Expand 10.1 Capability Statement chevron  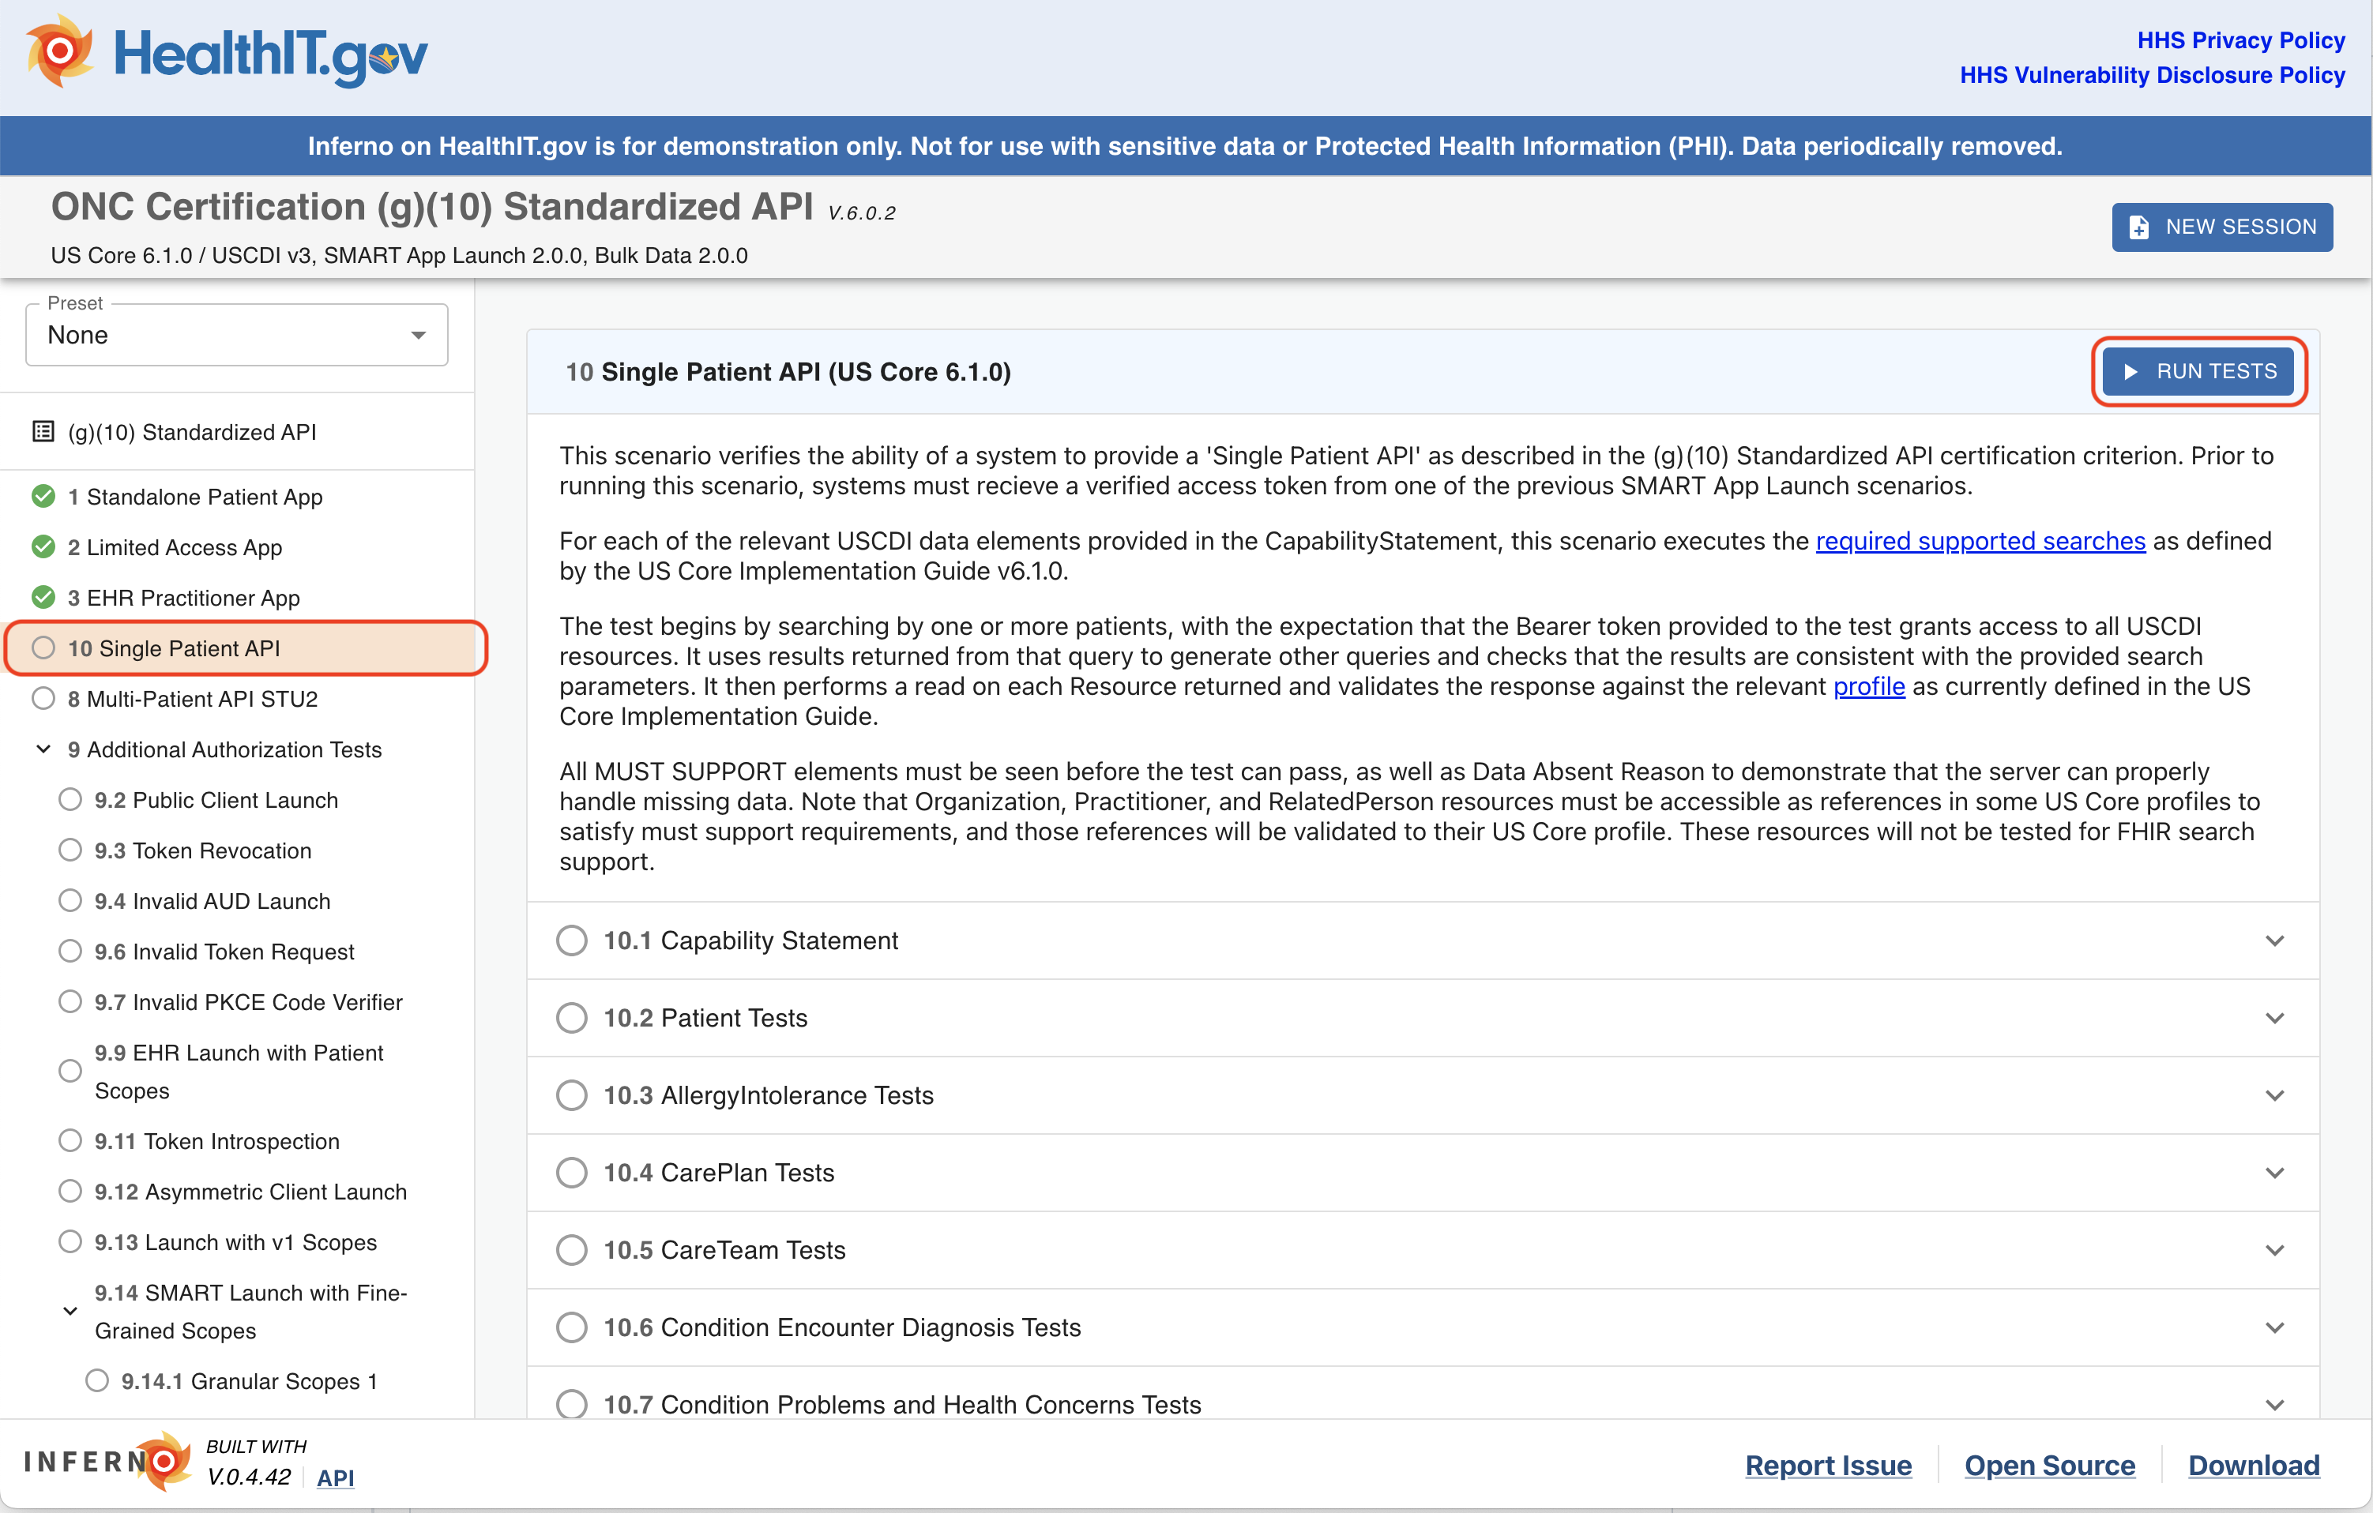pos(2274,940)
